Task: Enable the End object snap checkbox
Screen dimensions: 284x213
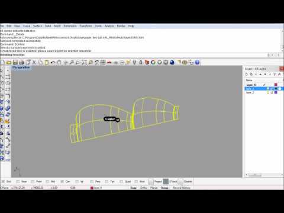Action: click(3, 182)
